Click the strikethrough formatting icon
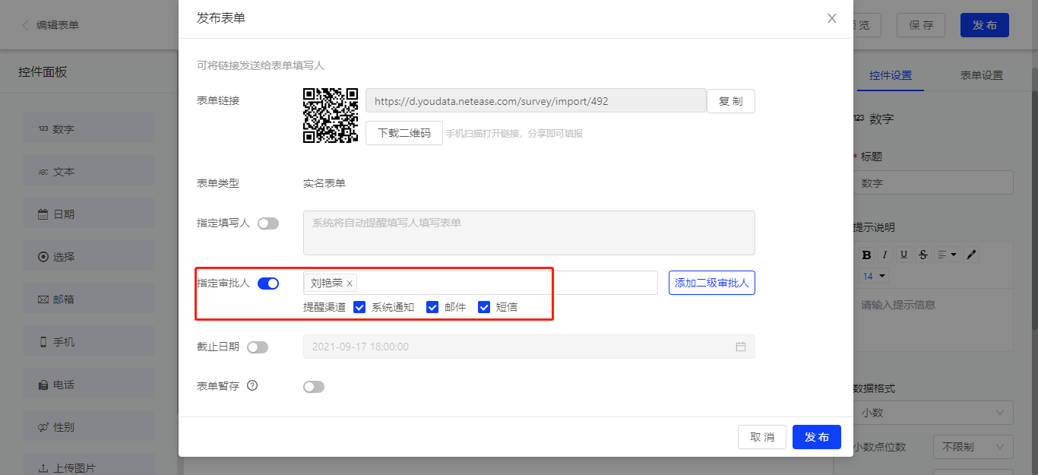The height and width of the screenshot is (475, 1038). [x=922, y=255]
